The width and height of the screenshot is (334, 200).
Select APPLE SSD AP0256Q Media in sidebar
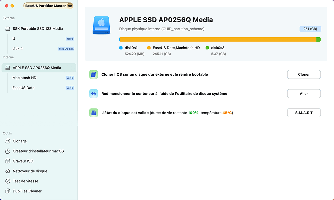39,68
